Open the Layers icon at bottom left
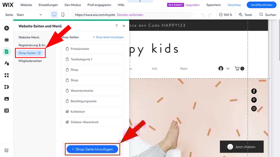This screenshot has width=280, height=157. point(6,150)
